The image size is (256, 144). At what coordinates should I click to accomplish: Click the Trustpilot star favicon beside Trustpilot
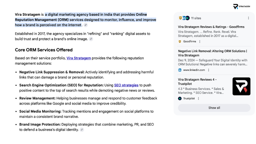click(x=180, y=98)
